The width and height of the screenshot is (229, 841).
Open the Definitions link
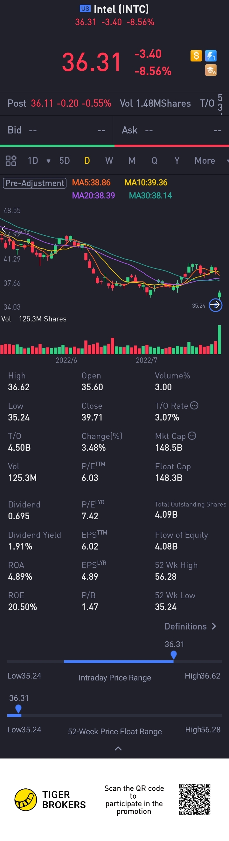[190, 626]
